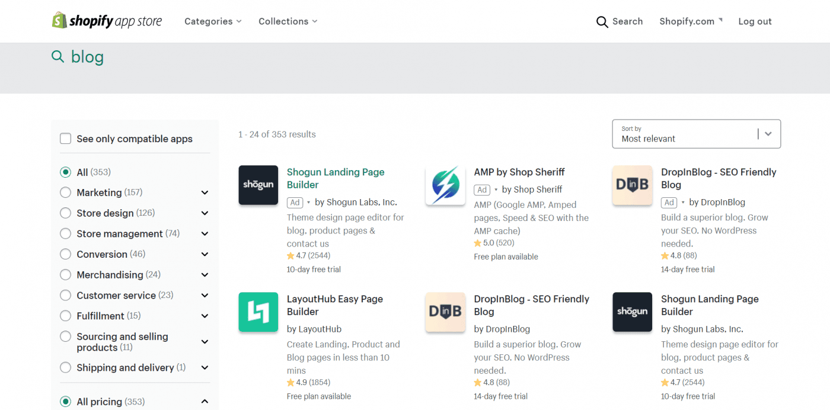Select the Store management radio button
Screen dimensions: 830x410
point(65,234)
